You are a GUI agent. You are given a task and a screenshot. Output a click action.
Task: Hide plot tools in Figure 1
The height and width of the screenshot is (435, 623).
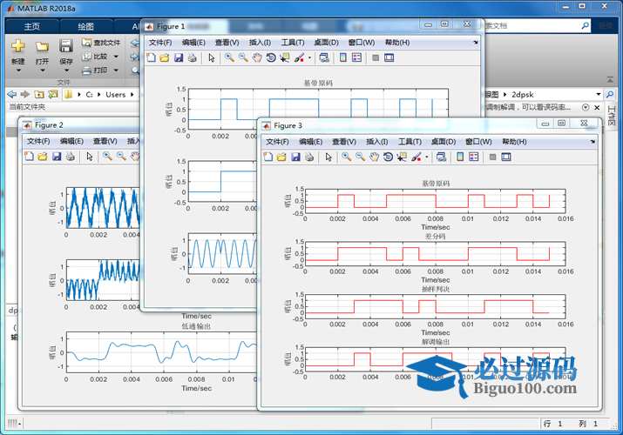[x=376, y=58]
